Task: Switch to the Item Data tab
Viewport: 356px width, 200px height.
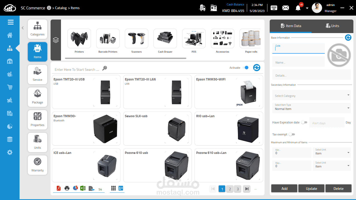Action: tap(291, 26)
